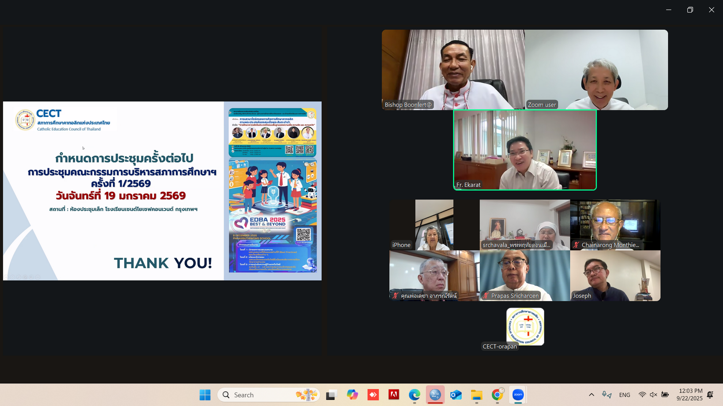Open the Windows Start menu
The height and width of the screenshot is (406, 723).
(205, 395)
